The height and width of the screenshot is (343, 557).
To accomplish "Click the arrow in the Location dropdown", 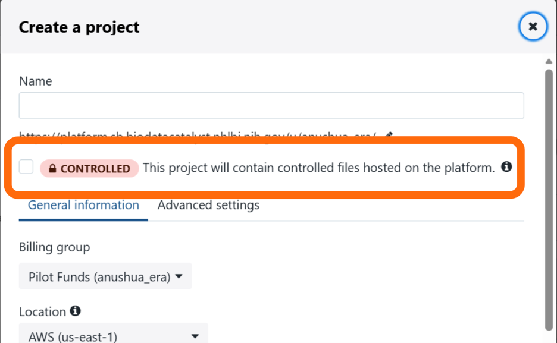I will coord(195,336).
